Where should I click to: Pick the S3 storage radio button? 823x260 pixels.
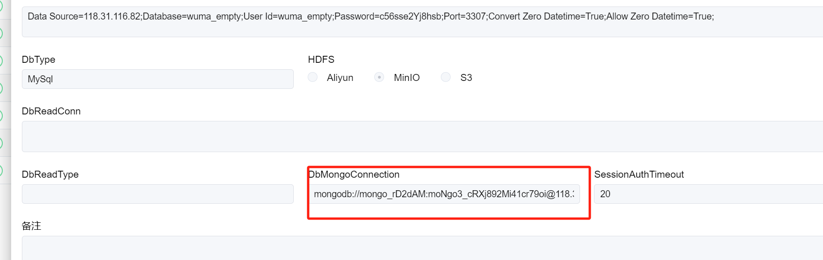point(446,77)
